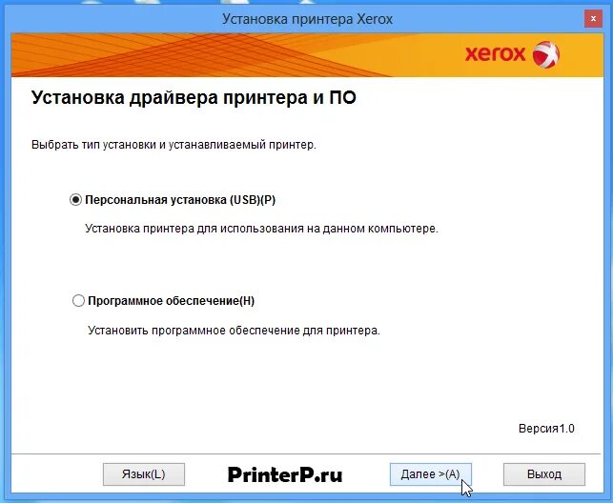
Task: Click the Версия1.0 label
Action: point(546,429)
